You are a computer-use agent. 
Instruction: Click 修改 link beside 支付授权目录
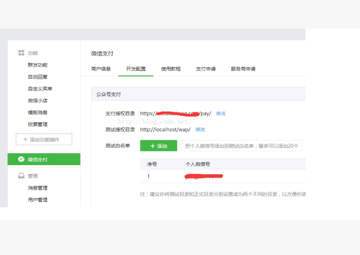pyautogui.click(x=221, y=114)
